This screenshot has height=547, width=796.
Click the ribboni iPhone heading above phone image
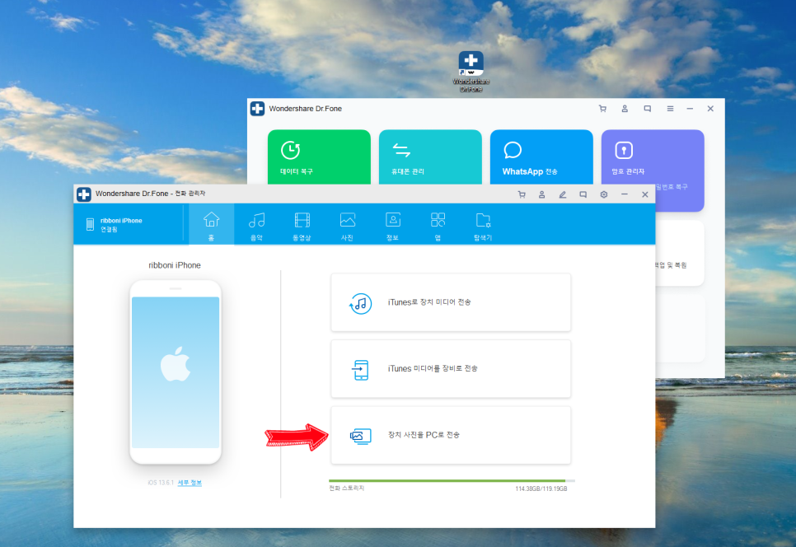175,265
